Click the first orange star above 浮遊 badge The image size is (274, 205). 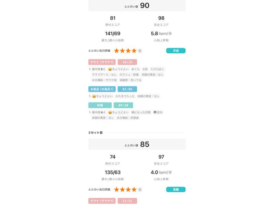pos(116,51)
